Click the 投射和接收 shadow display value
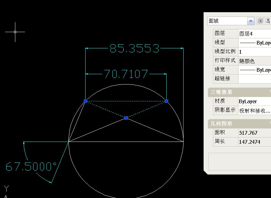 (254, 110)
